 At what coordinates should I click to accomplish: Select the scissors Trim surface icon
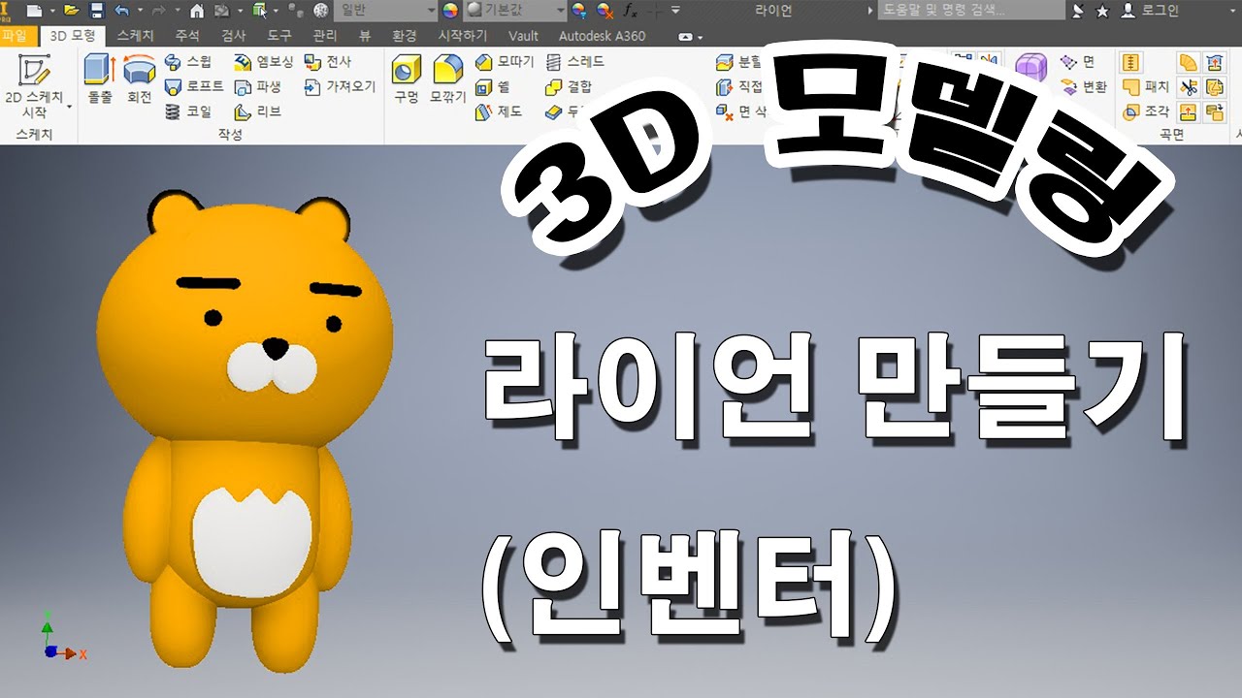(x=1188, y=86)
